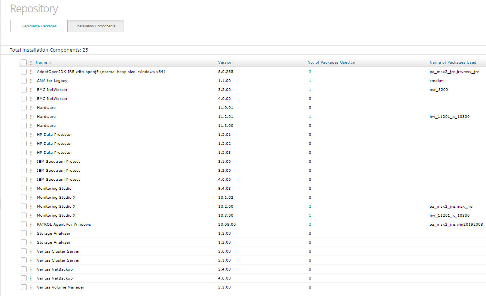Viewport: 486px width, 296px height.
Task: Switch to the Deployable Packages tab
Action: (x=39, y=26)
